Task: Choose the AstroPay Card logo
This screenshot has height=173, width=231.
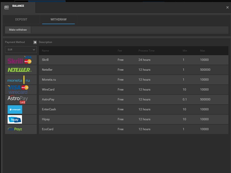Action: tap(18, 100)
